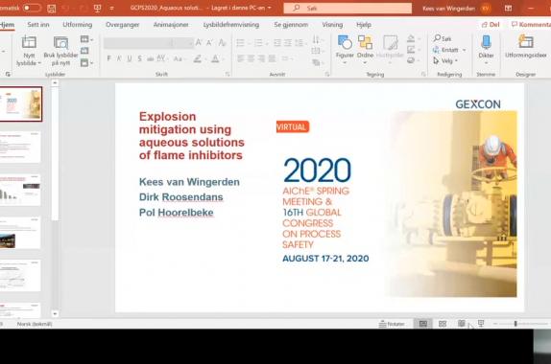The width and height of the screenshot is (551, 364).
Task: Toggle normal view button in status bar
Action: pyautogui.click(x=423, y=324)
